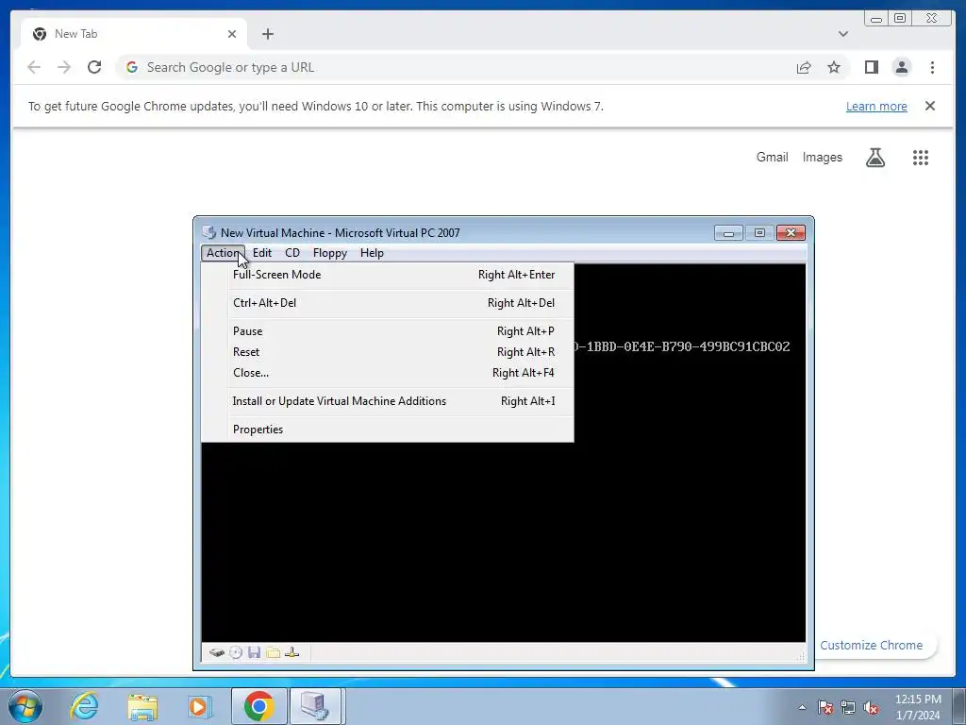The height and width of the screenshot is (725, 966).
Task: Select Ctrl+Alt+Del from the Action menu
Action: click(x=388, y=303)
